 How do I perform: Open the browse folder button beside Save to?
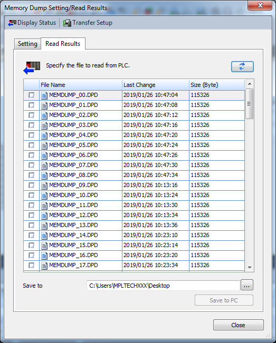(x=247, y=285)
